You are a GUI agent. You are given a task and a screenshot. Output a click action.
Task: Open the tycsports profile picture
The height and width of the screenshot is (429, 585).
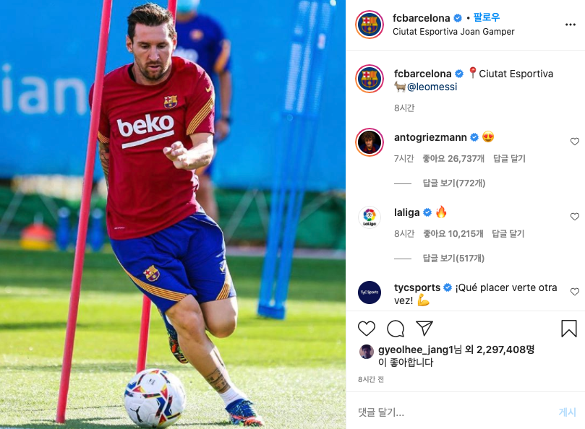(370, 292)
